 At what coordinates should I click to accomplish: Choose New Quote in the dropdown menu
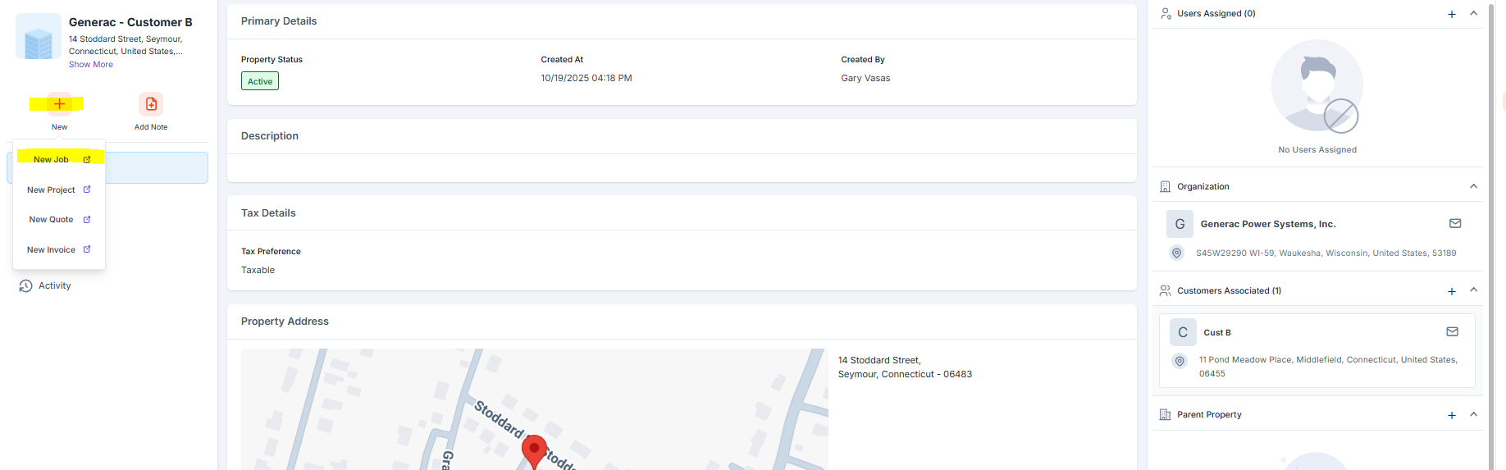click(x=51, y=220)
